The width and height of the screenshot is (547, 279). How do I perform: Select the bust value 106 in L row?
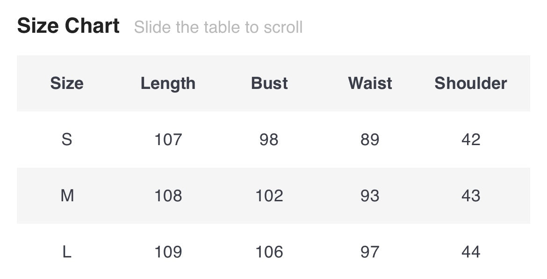tap(269, 252)
